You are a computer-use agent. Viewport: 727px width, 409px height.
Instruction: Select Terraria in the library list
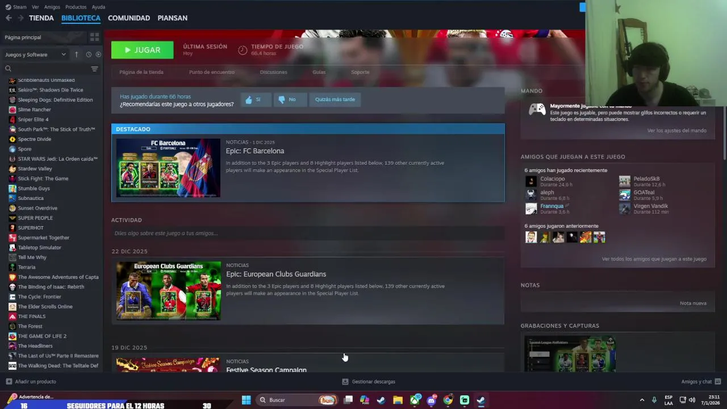[27, 267]
